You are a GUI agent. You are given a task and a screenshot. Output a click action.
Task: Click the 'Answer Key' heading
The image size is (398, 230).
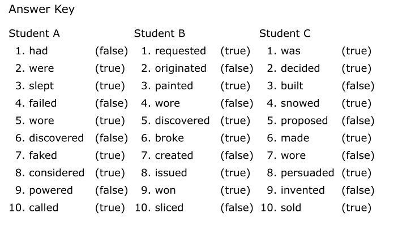[41, 10]
